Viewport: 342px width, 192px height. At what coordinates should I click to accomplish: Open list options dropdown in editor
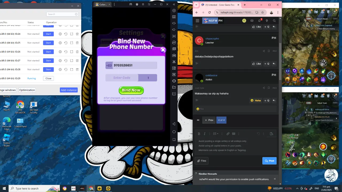click(216, 134)
